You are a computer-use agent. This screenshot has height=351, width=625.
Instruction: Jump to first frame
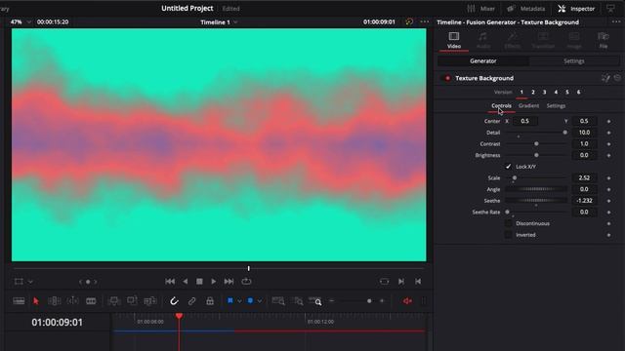[x=170, y=282]
